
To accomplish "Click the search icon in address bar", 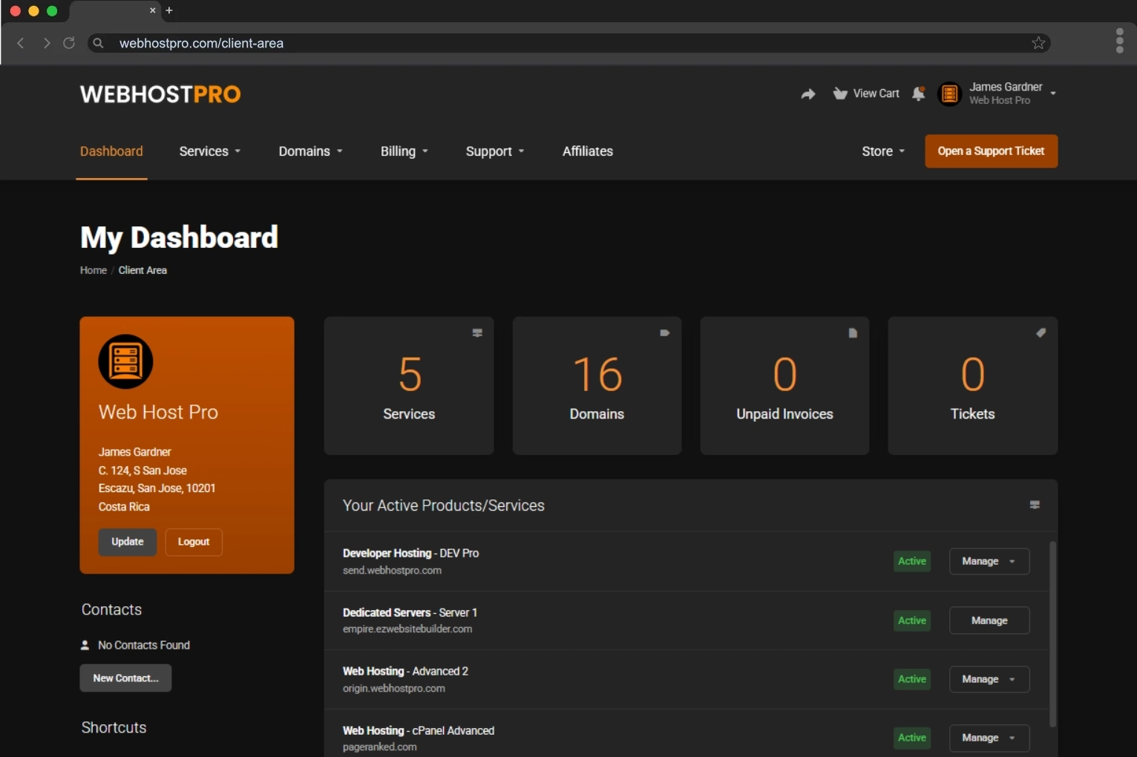I will coord(98,43).
